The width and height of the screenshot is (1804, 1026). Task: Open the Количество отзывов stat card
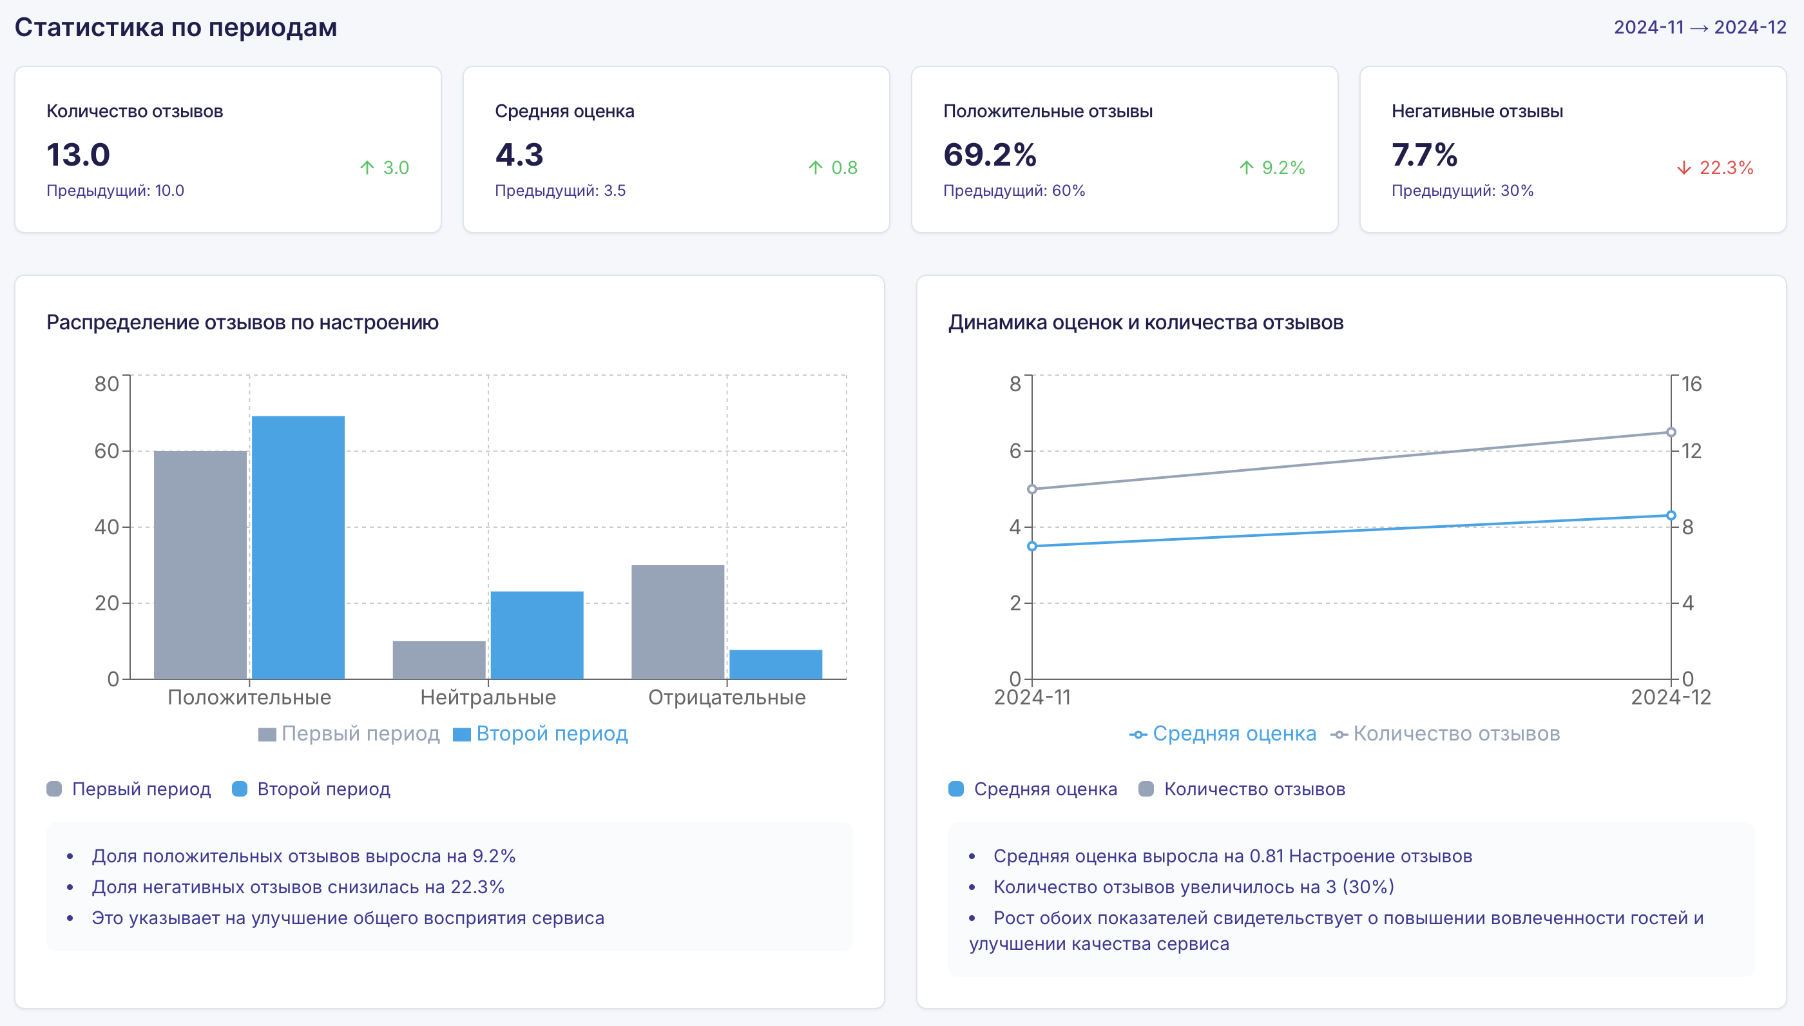[227, 150]
